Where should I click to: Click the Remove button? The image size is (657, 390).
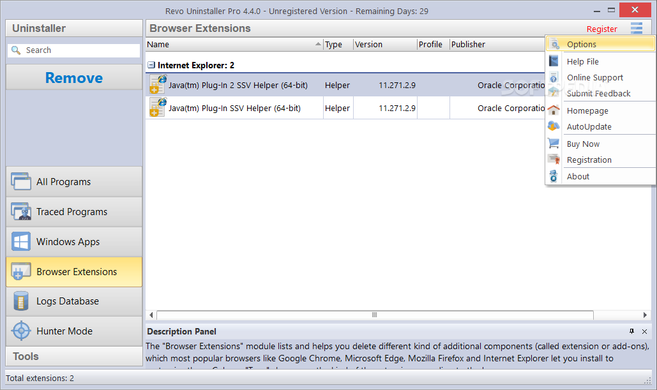[74, 77]
